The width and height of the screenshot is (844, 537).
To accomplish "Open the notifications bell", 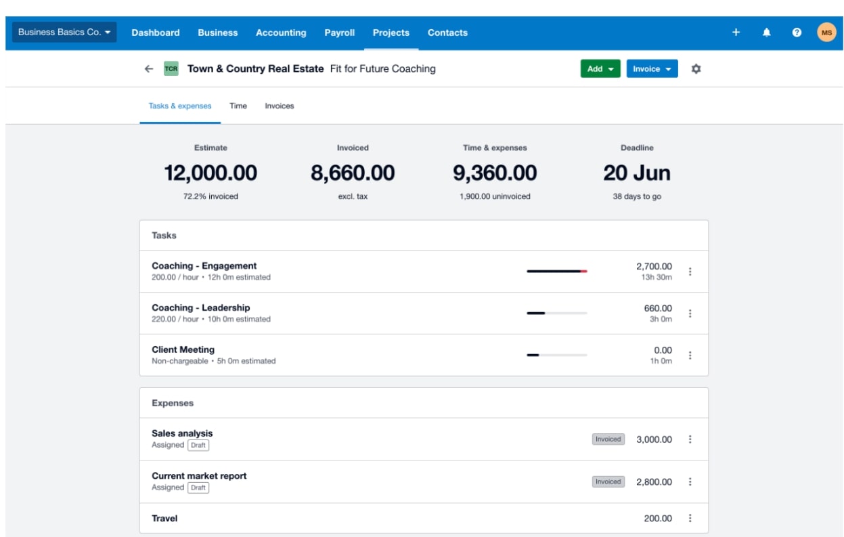I will tap(766, 33).
